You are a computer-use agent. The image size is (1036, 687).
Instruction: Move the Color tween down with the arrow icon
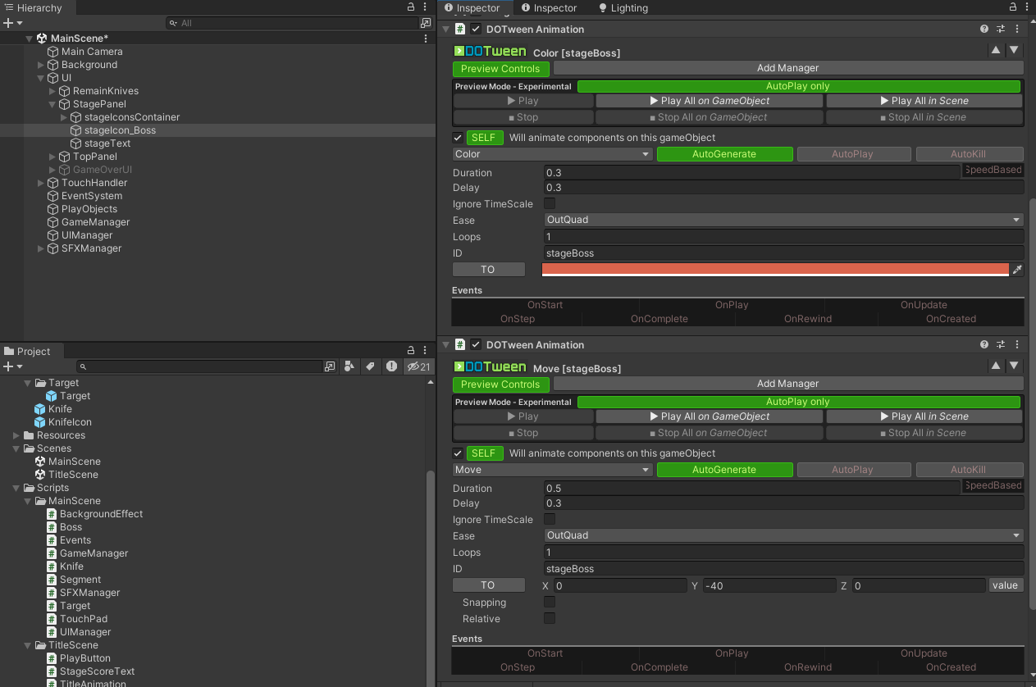point(1015,49)
